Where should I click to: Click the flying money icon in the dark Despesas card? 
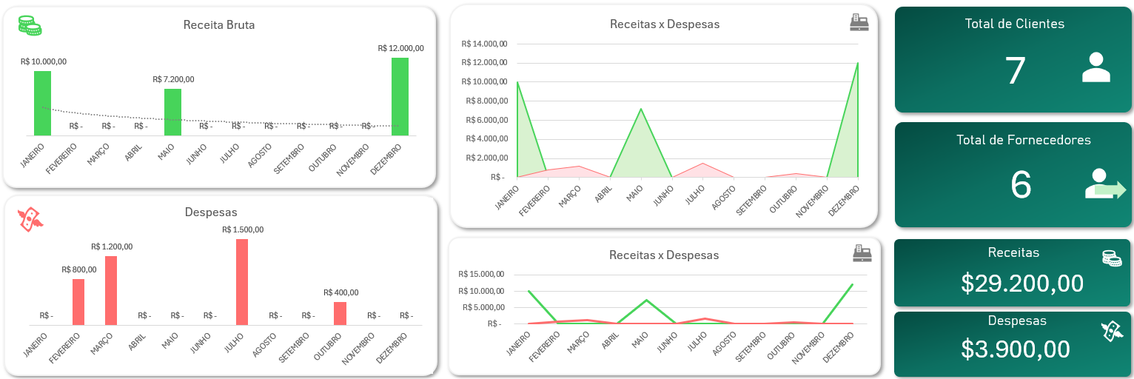[1111, 330]
